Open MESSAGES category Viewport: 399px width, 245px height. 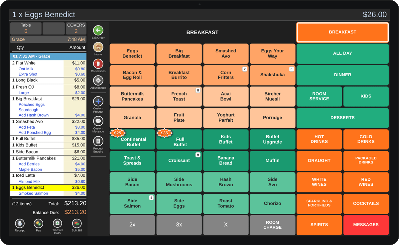366,225
